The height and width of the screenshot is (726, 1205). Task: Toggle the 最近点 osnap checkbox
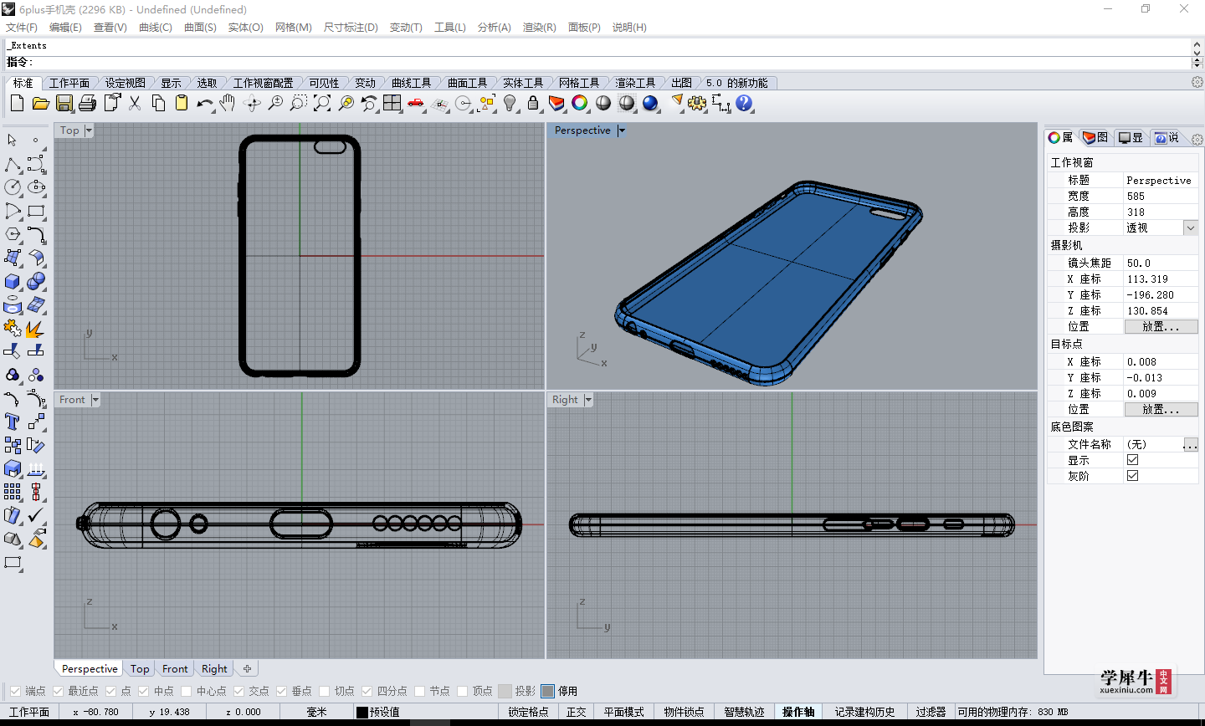(x=58, y=691)
